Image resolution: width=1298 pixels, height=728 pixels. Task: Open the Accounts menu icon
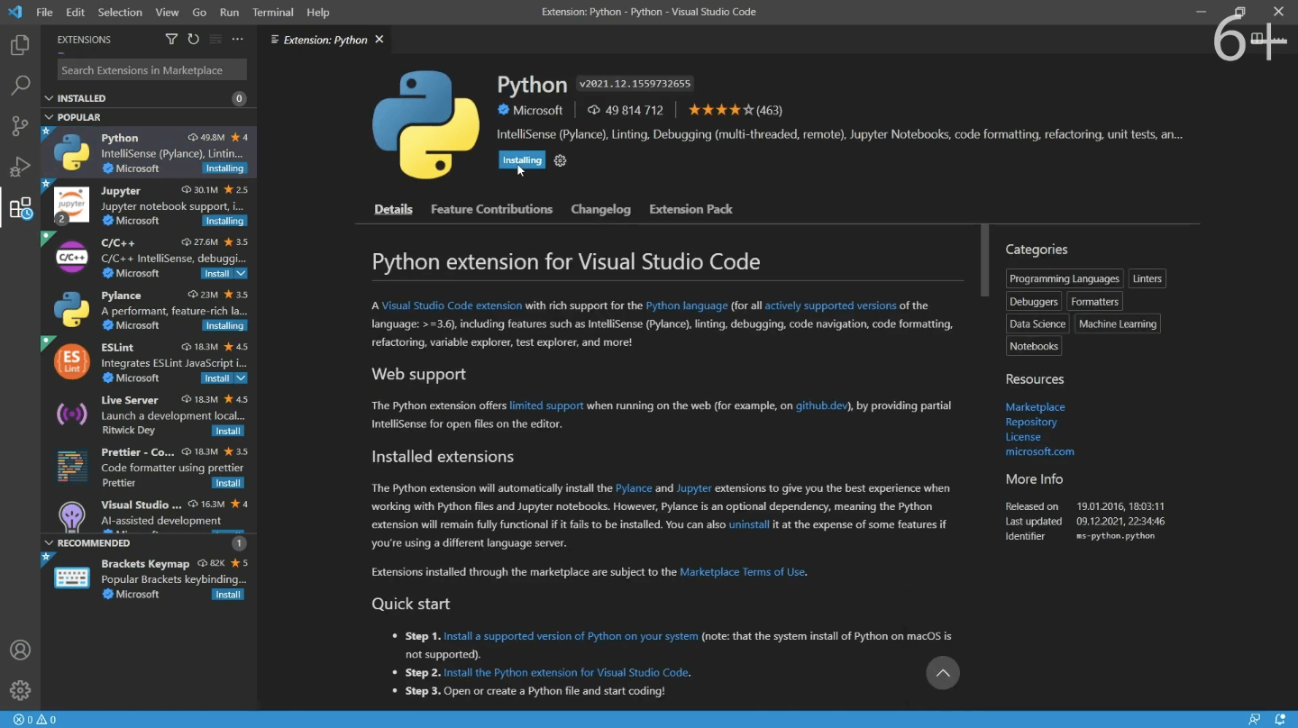(20, 650)
